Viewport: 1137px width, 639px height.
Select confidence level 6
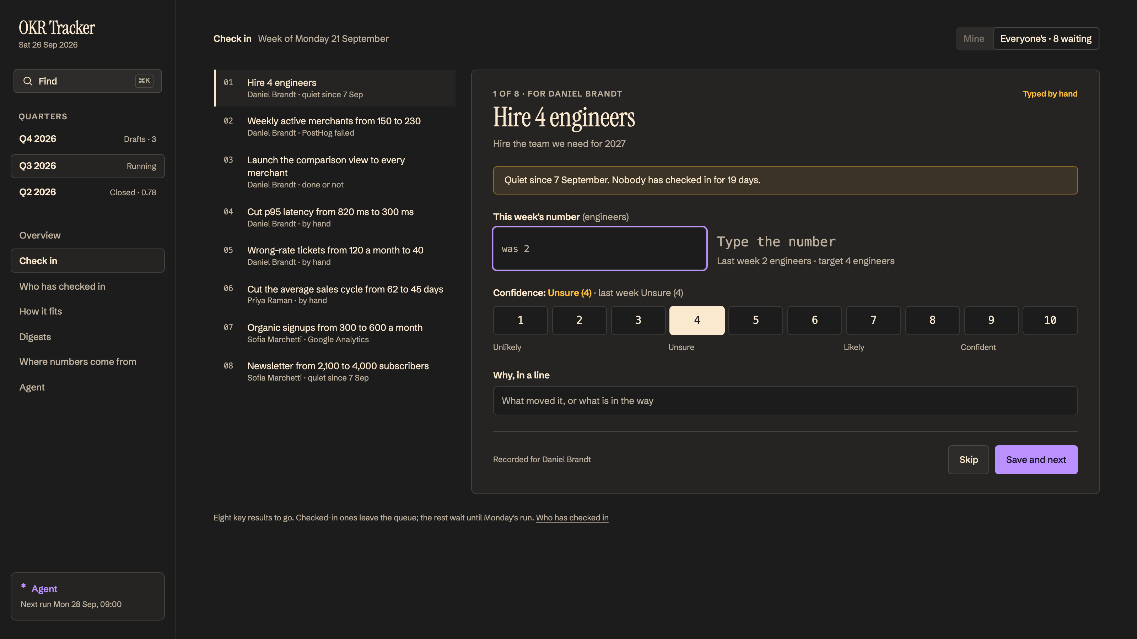pos(815,321)
